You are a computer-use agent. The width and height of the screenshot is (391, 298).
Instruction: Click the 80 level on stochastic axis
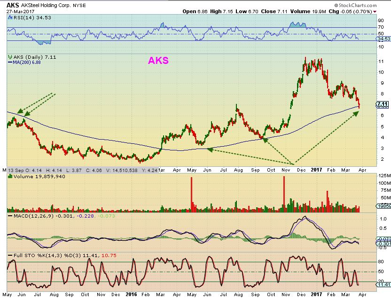[381, 262]
